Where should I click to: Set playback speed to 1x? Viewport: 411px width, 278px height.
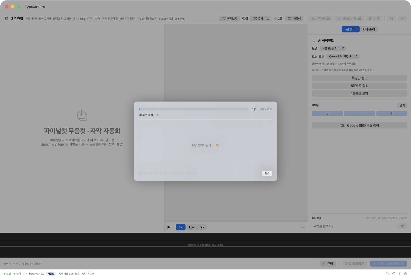[x=181, y=227]
